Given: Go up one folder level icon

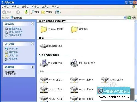Looking at the screenshot, I should (x=26, y=12).
